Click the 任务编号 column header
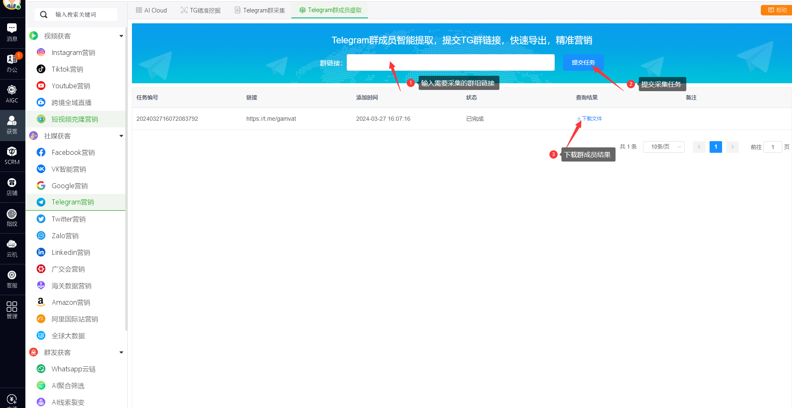 pos(147,97)
